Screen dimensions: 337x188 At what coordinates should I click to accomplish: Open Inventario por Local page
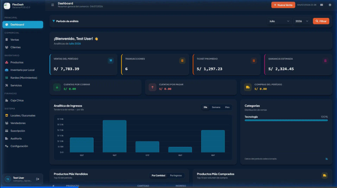coord(23,70)
